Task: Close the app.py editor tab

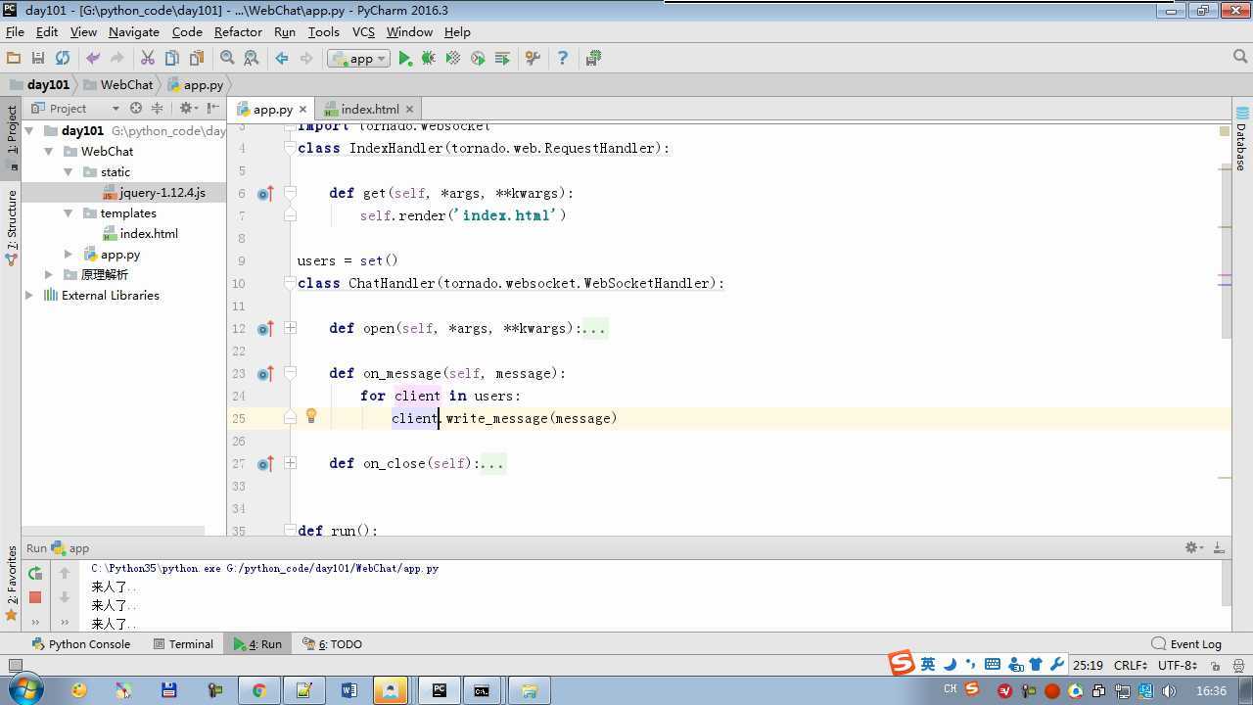Action: tap(303, 110)
